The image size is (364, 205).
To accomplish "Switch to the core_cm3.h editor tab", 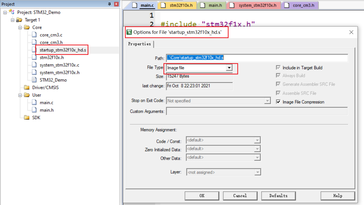I will click(300, 5).
